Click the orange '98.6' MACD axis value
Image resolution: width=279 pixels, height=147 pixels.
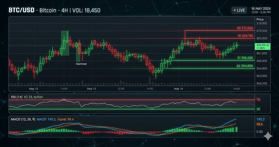(x=259, y=124)
